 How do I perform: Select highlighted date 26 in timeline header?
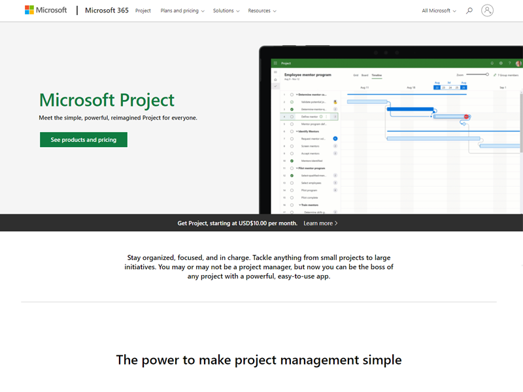(464, 88)
